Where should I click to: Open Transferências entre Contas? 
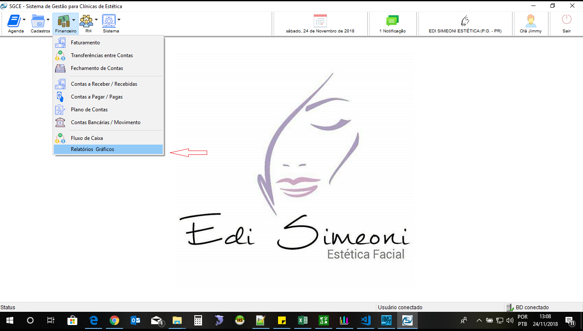pos(108,55)
